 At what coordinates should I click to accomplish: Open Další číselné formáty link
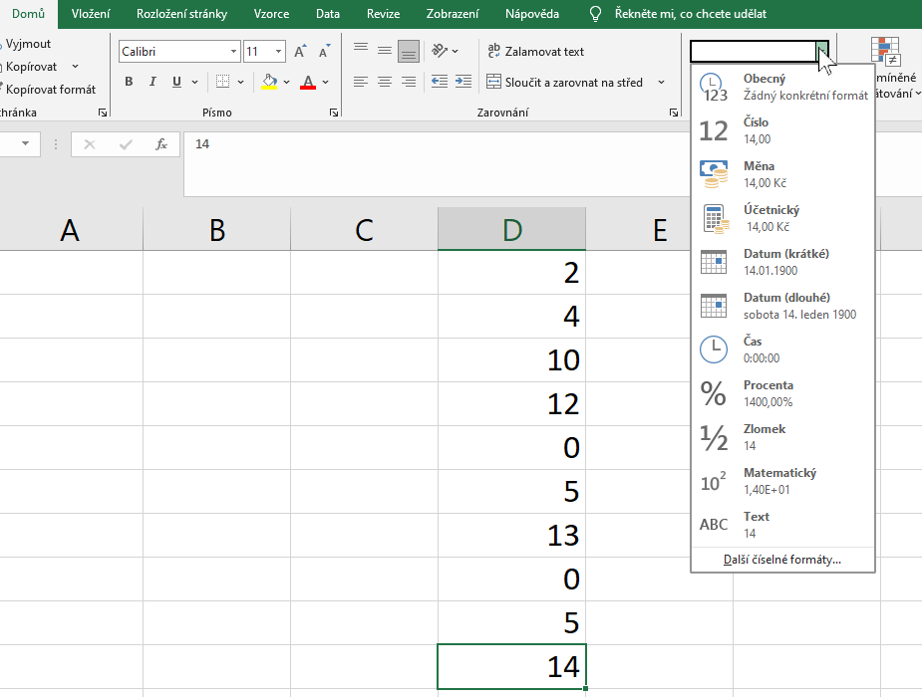782,560
